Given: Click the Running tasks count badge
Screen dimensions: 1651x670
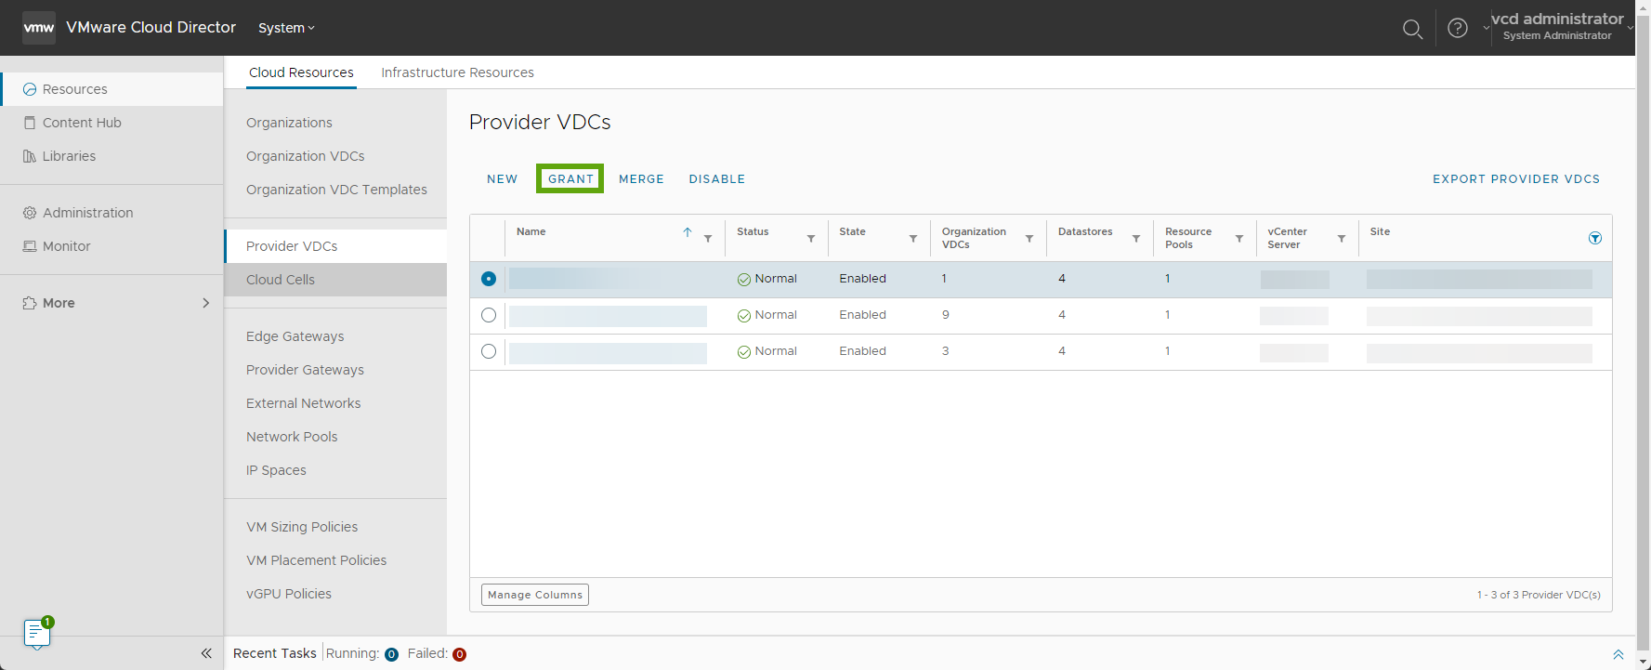Looking at the screenshot, I should click(x=391, y=654).
